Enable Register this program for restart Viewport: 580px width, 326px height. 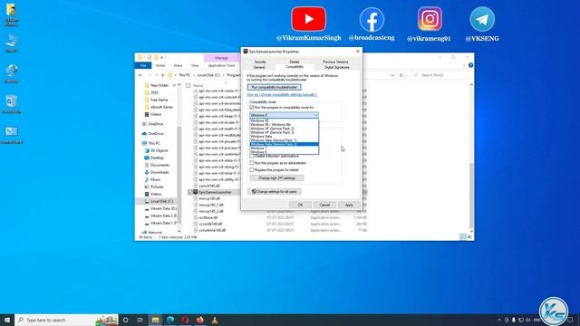(252, 170)
